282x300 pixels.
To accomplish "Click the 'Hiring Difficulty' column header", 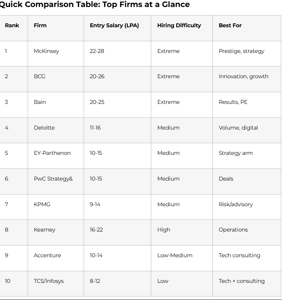I will pos(179,25).
